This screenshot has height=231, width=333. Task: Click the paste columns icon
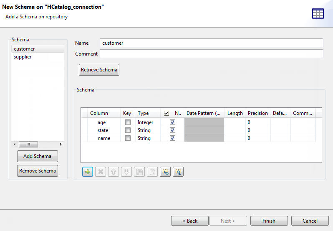[152, 172]
